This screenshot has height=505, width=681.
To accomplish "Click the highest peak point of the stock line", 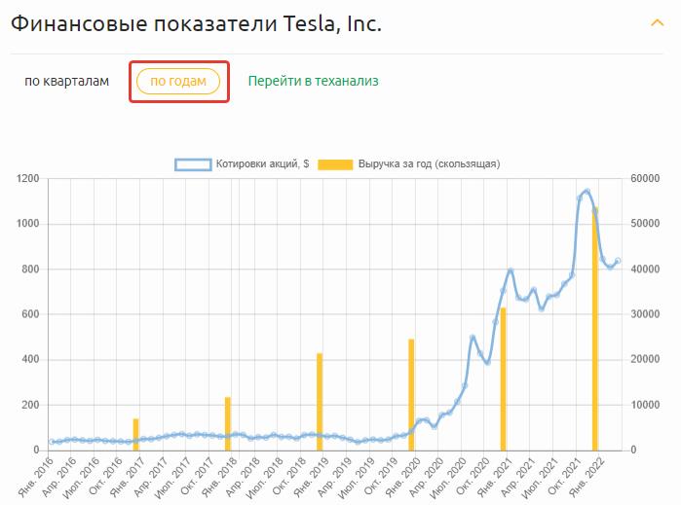I will point(586,192).
